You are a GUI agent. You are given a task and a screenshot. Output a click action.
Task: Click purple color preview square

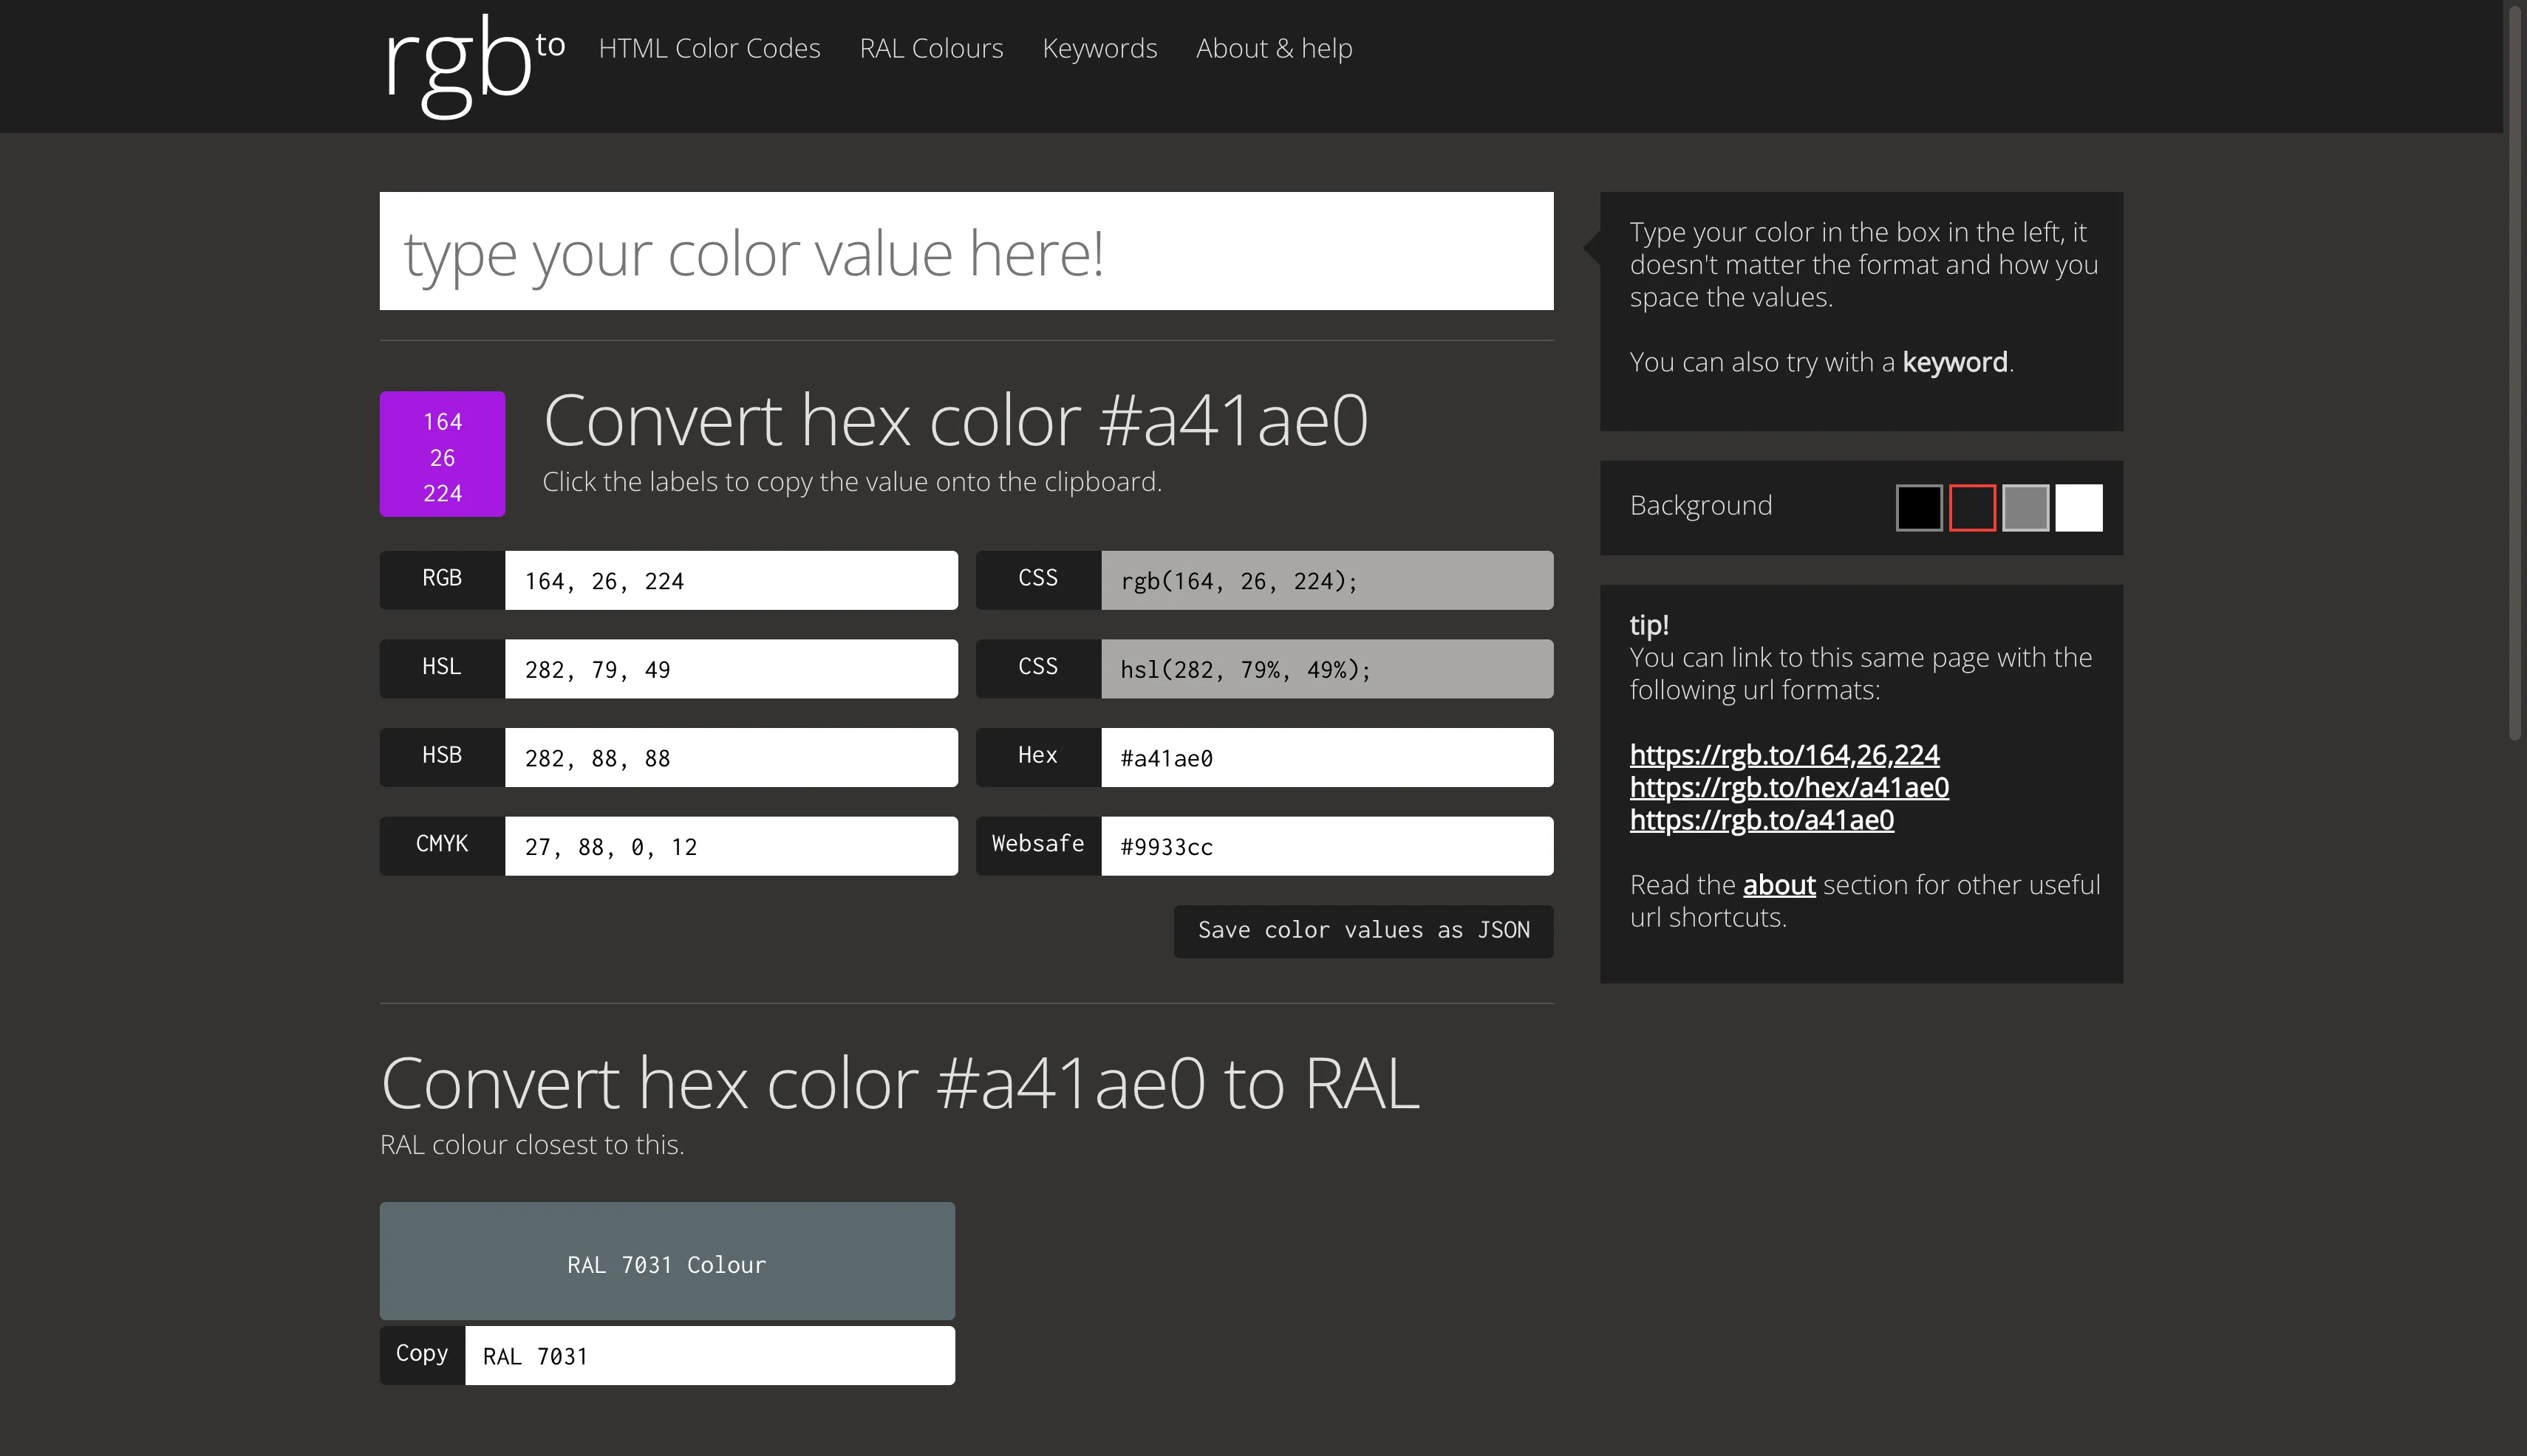coord(441,454)
